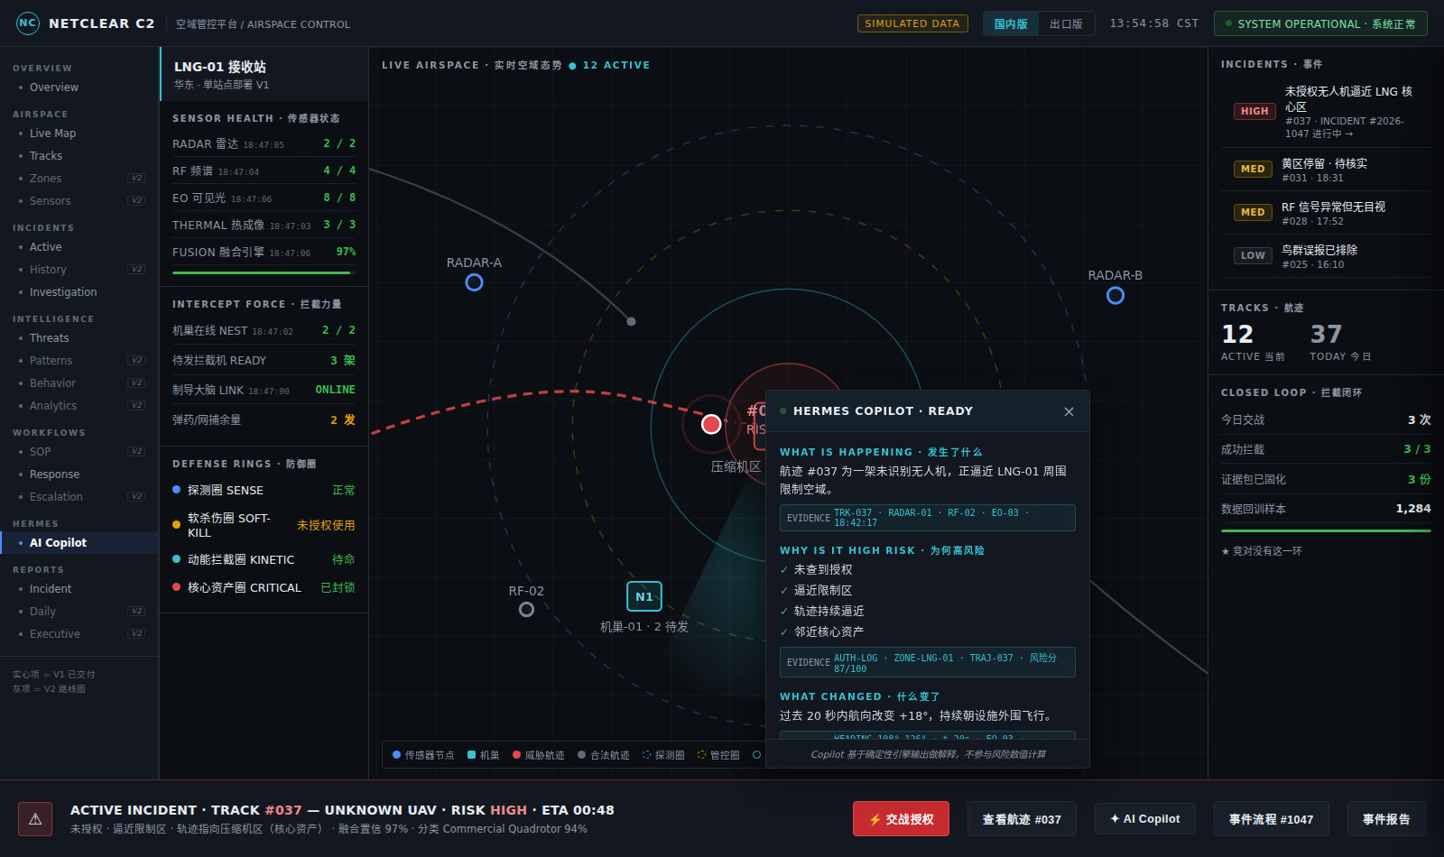This screenshot has width=1444, height=857.
Task: Open Zones V2 item in sidebar
Action: pos(79,179)
